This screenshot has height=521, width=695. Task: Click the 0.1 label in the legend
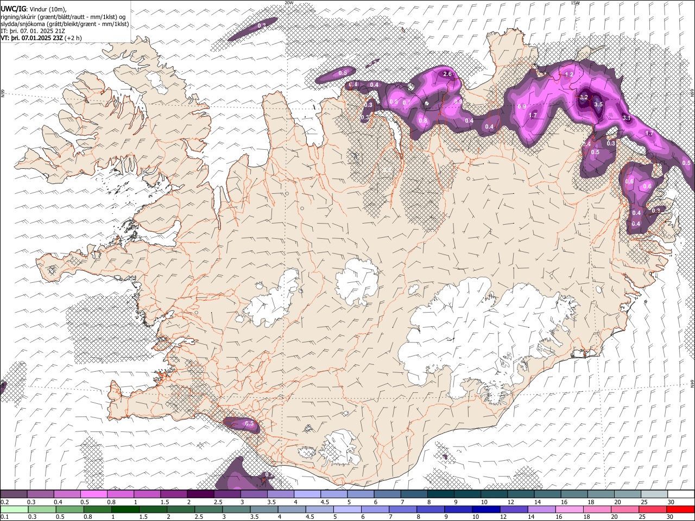4,517
